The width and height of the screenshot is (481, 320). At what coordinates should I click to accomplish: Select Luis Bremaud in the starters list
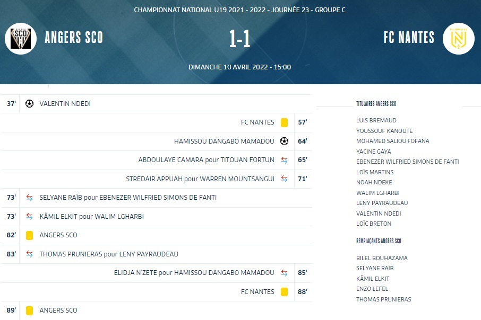376,120
